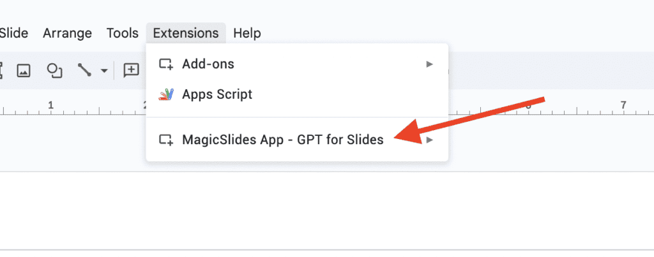Click the Add comment toolbar icon
This screenshot has width=654, height=257.
pos(132,70)
